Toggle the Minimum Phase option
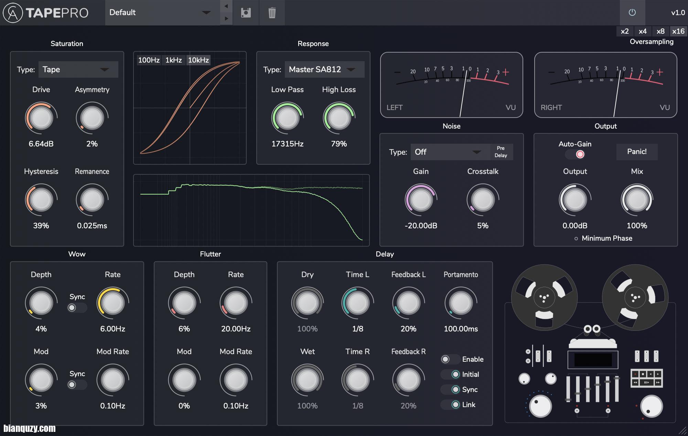Viewport: 688px width, 436px height. (x=604, y=238)
